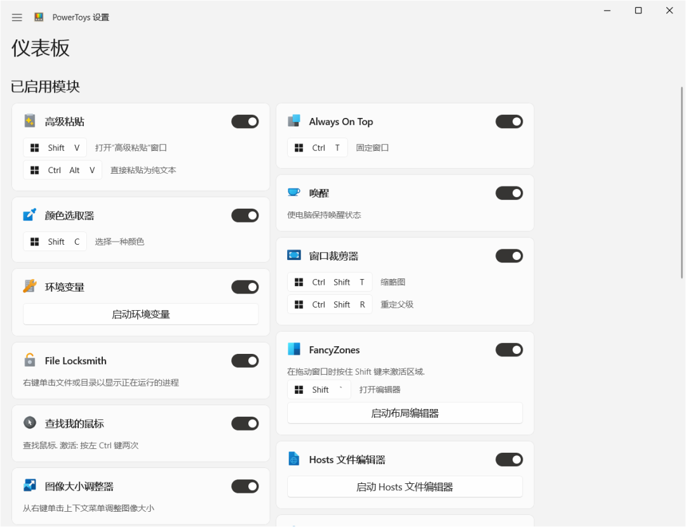686x527 pixels.
Task: Click the PowerToys app logo icon
Action: [39, 17]
